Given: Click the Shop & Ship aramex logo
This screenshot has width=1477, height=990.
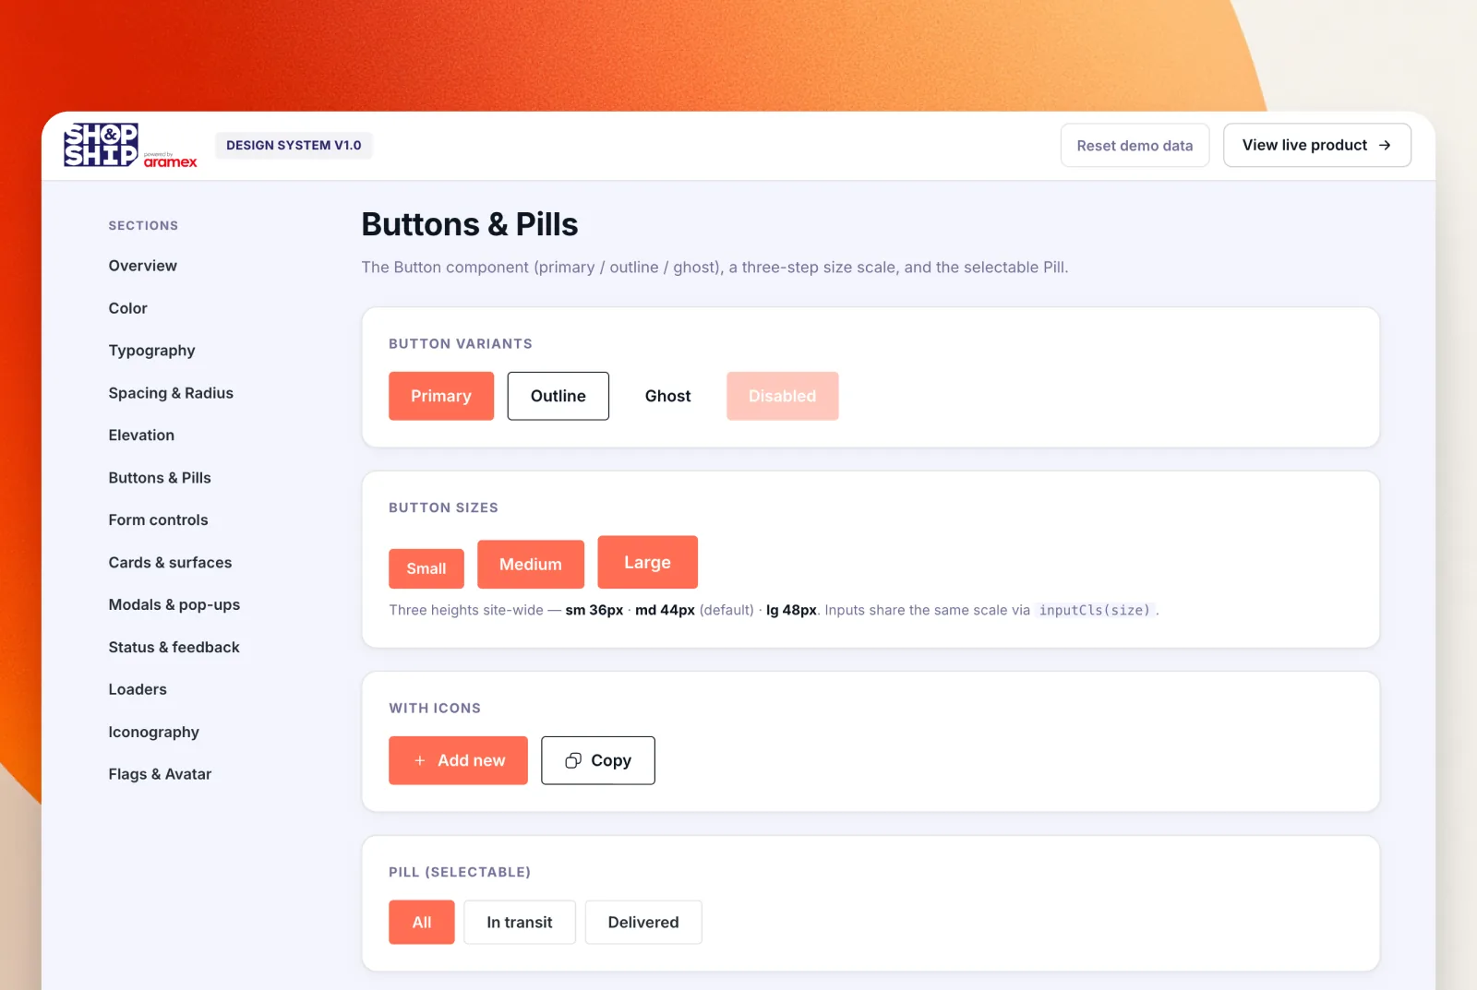Looking at the screenshot, I should tap(130, 146).
